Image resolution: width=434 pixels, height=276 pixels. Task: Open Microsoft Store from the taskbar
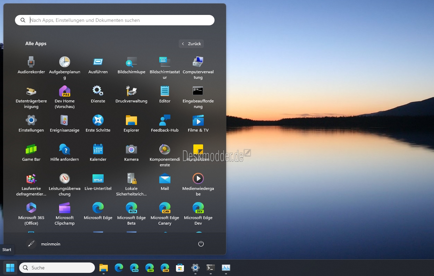point(180,268)
